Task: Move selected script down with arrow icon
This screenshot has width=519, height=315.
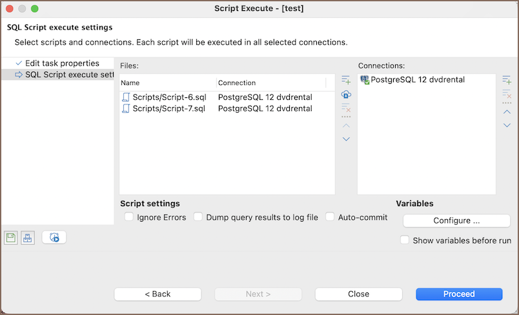Action: pos(346,139)
